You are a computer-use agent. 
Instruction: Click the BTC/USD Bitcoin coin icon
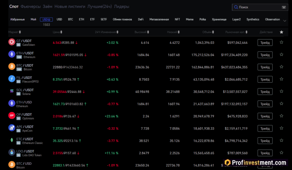pos(12,165)
